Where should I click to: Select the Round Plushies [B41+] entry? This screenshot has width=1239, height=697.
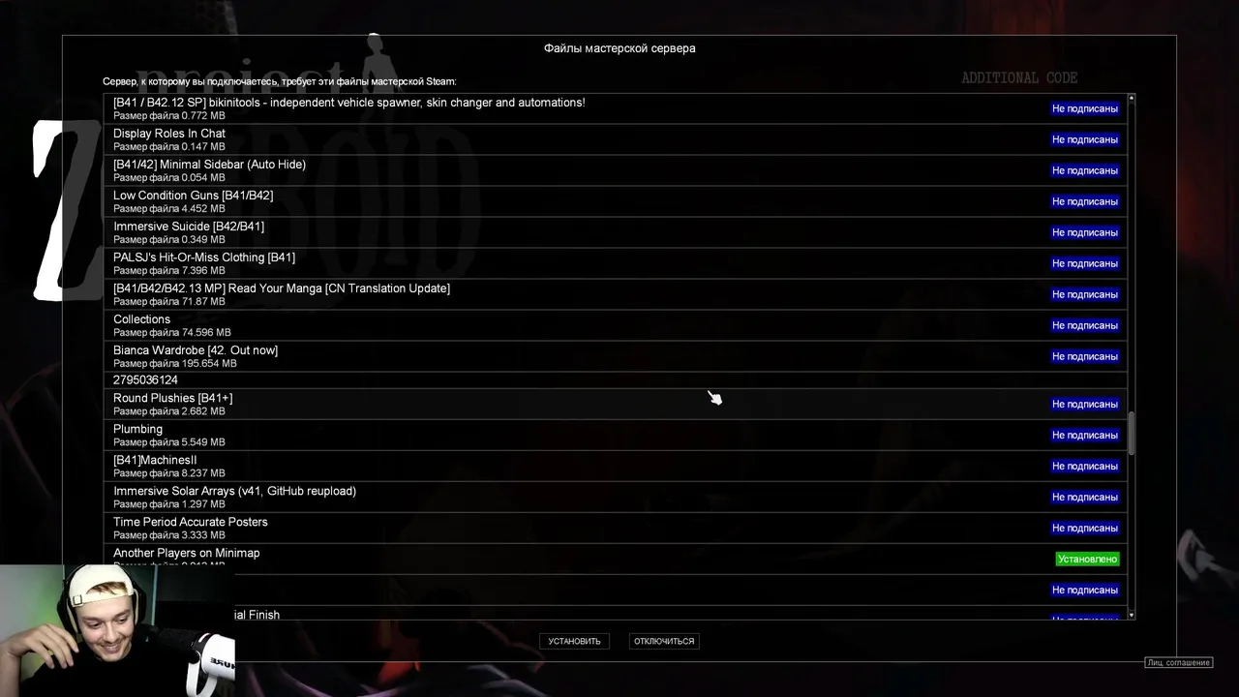[616, 404]
